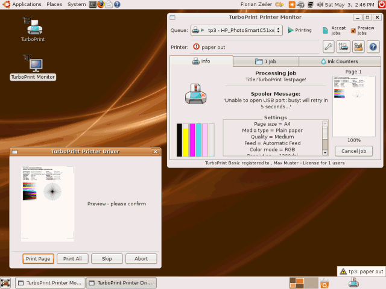Viewport: 386px width, 289px height.
Task: Click the show desktop button in bottom panel
Action: point(5,283)
